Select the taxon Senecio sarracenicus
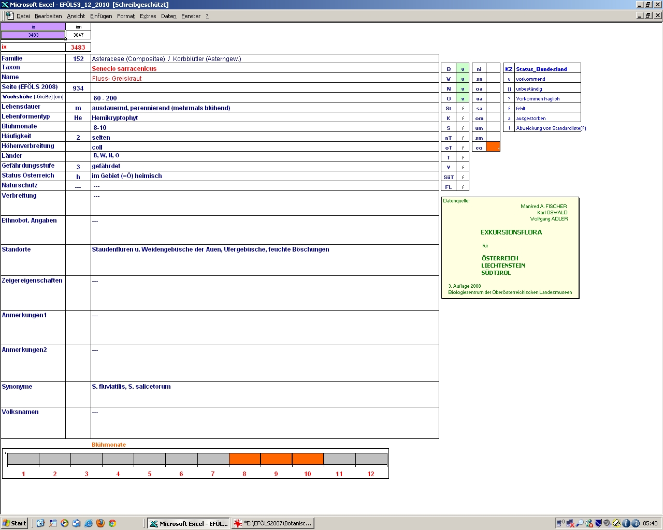The width and height of the screenshot is (663, 530). pos(124,69)
